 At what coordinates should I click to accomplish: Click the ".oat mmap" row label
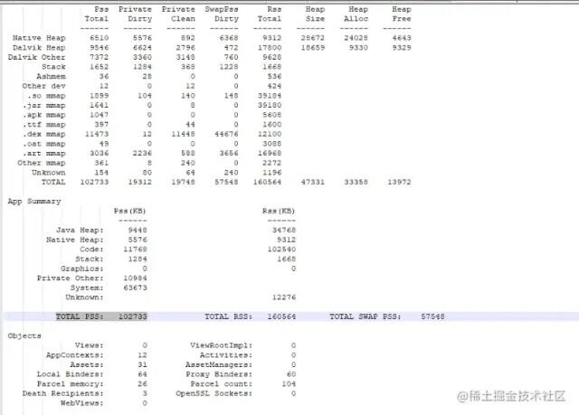pos(44,144)
